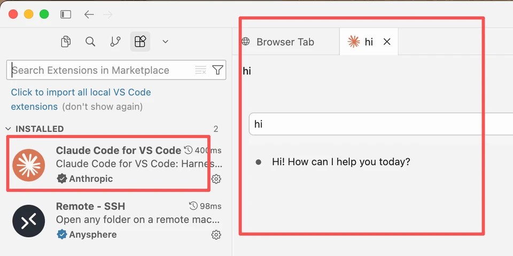Image resolution: width=513 pixels, height=256 pixels.
Task: Open Claude Code for VS Code extension
Action: pos(116,164)
